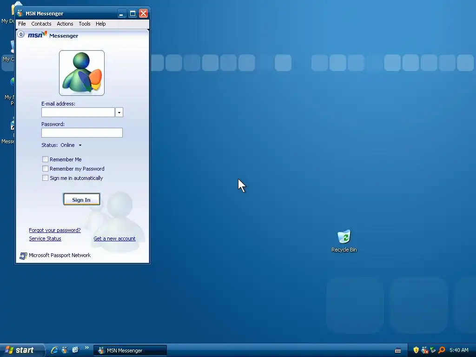Follow the Forgot your password link
This screenshot has width=476, height=357.
(x=55, y=230)
